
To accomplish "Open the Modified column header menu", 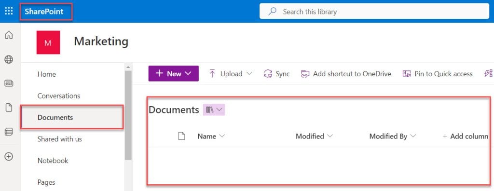I will (314, 136).
